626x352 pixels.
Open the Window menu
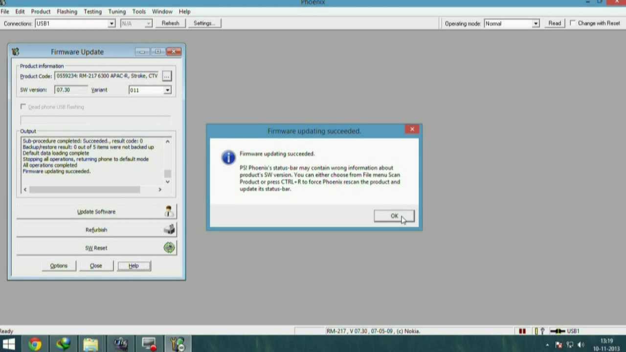(x=162, y=11)
